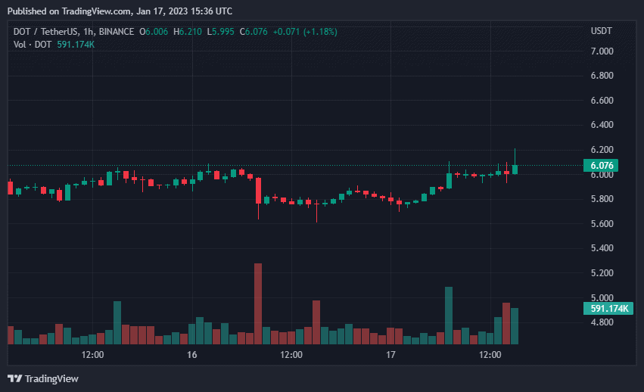Click the 5.600 price axis label
Viewport: 644px width, 392px height.
tap(602, 224)
